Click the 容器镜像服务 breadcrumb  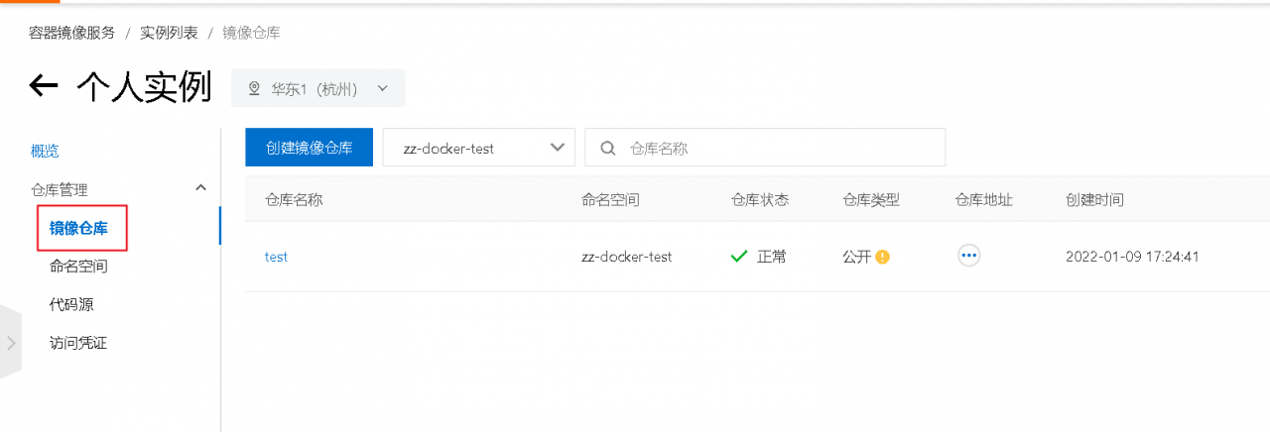coord(71,33)
